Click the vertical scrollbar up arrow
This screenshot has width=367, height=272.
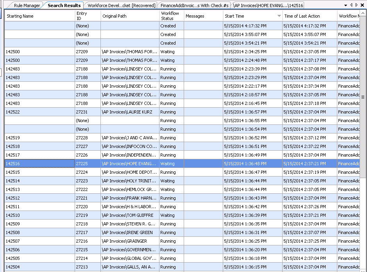point(363,14)
